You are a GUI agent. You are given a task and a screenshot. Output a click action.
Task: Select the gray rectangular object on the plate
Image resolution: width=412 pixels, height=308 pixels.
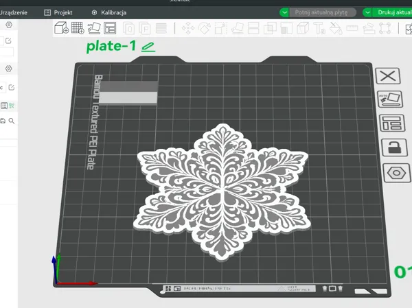point(128,93)
